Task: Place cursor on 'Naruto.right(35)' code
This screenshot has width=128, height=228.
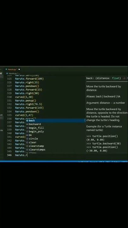Action: (27, 82)
